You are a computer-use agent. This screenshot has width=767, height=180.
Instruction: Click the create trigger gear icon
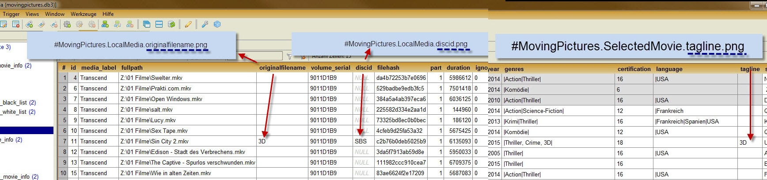click(67, 24)
